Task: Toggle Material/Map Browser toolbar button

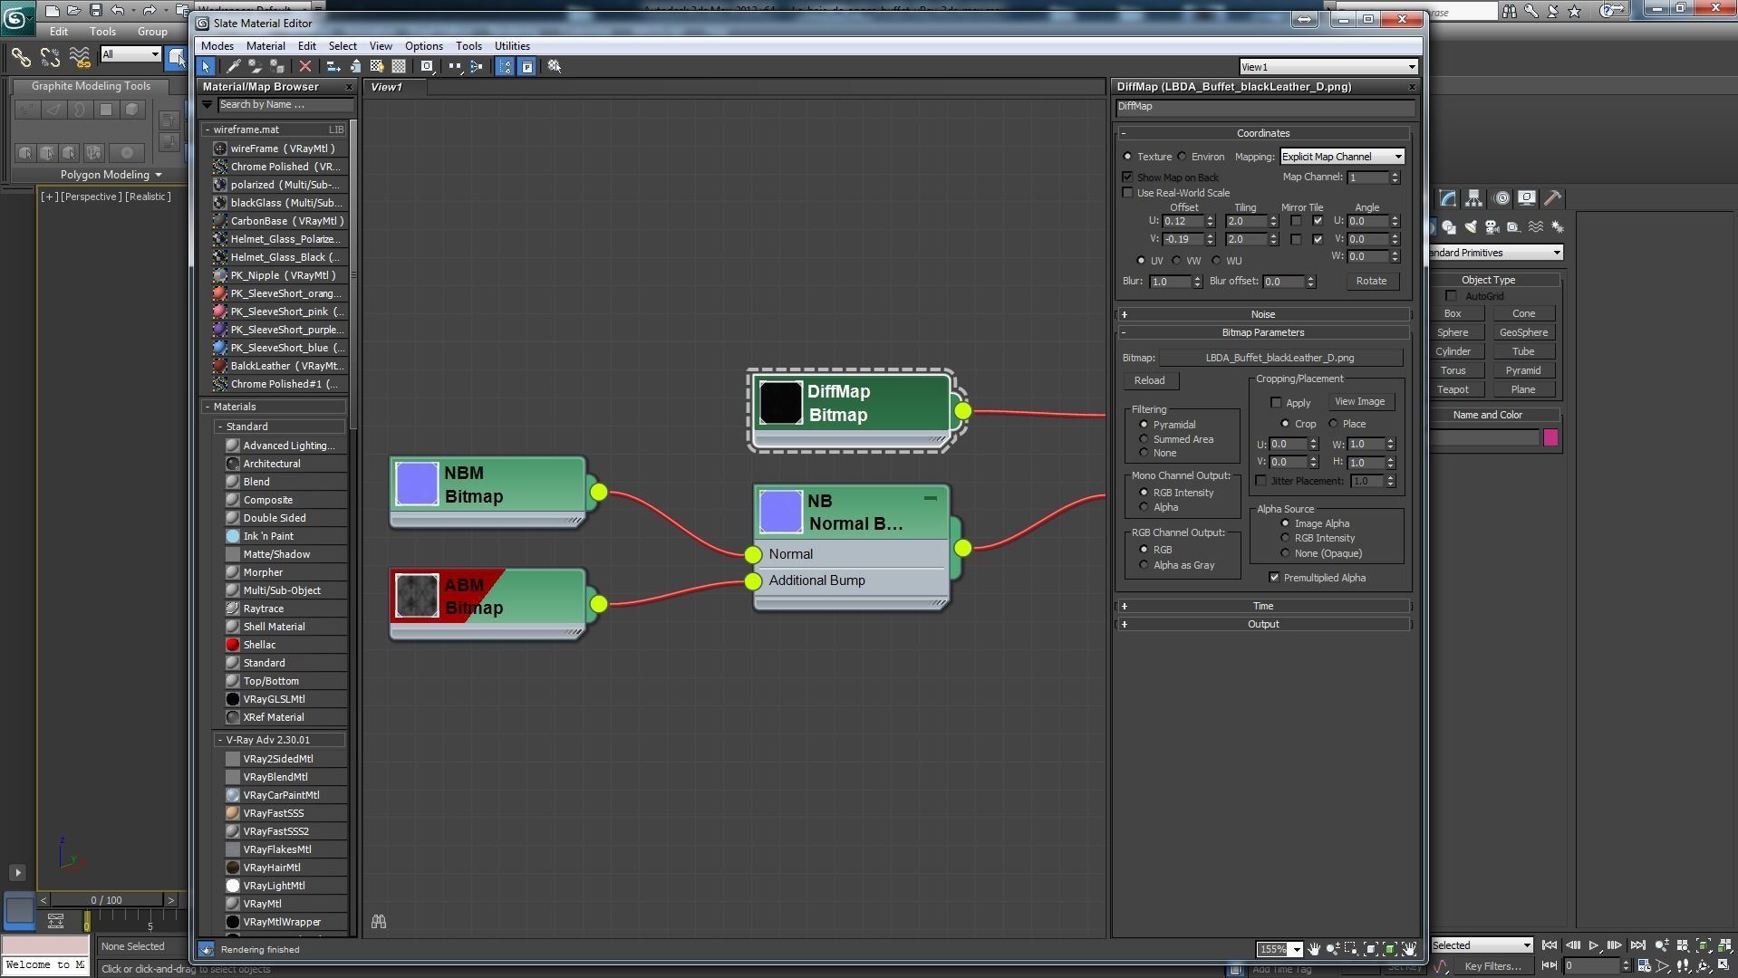Action: coord(505,66)
